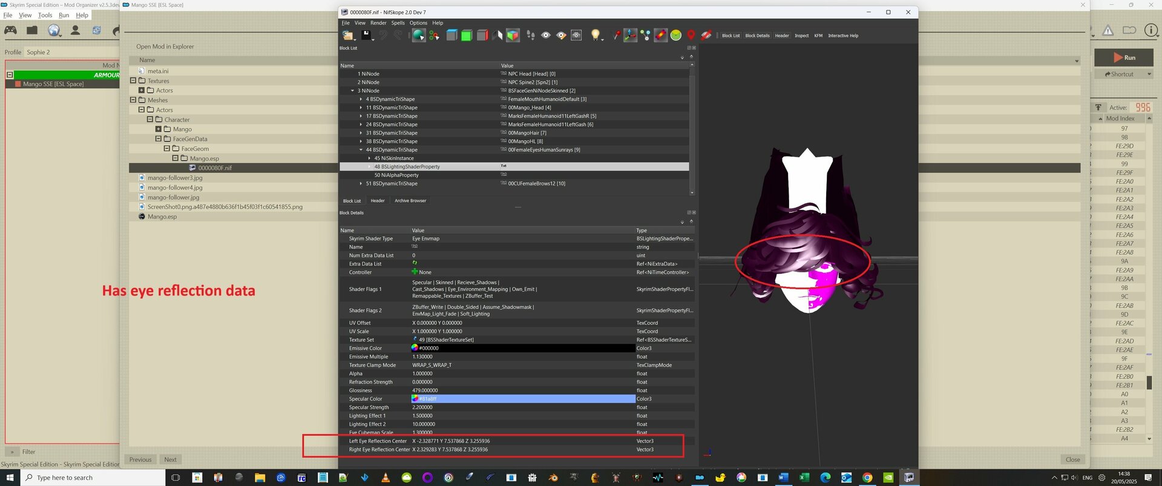1162x486 pixels.
Task: Click the Next button in the Mango SSE dialog
Action: [171, 459]
